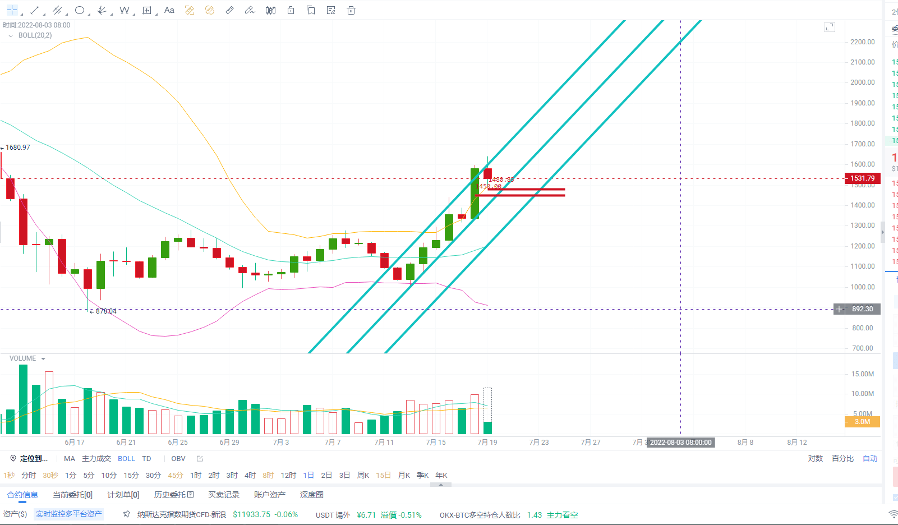Select the trend line drawing tool
Image resolution: width=898 pixels, height=525 pixels.
[x=35, y=10]
